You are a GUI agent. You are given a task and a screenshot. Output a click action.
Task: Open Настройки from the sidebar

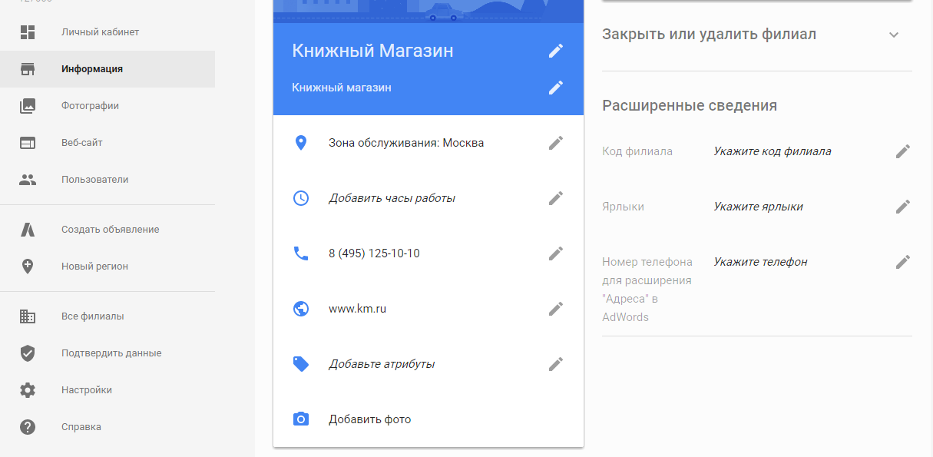[86, 390]
